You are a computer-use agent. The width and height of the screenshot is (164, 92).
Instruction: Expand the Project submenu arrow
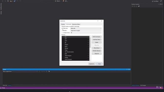pyautogui.click(x=88, y=44)
